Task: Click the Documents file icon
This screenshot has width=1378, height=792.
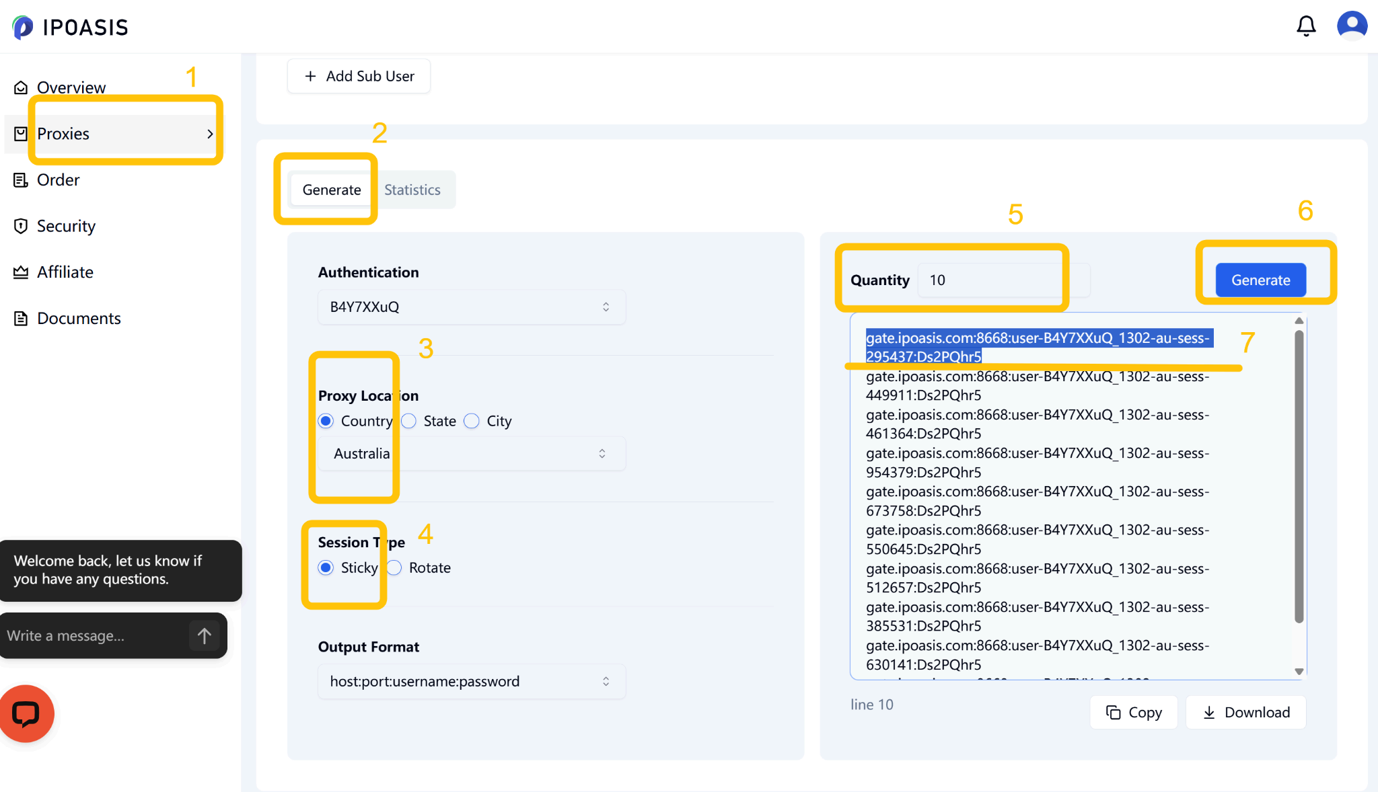Action: click(21, 318)
